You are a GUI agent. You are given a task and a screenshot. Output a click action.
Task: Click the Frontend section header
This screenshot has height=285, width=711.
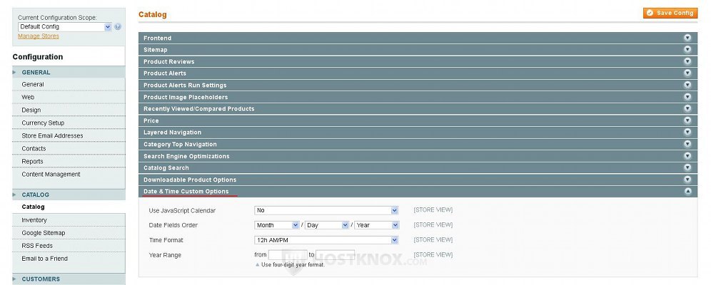click(418, 38)
